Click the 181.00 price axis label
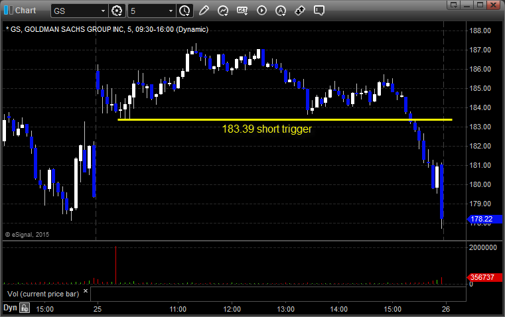This screenshot has height=317, width=505. (480, 165)
